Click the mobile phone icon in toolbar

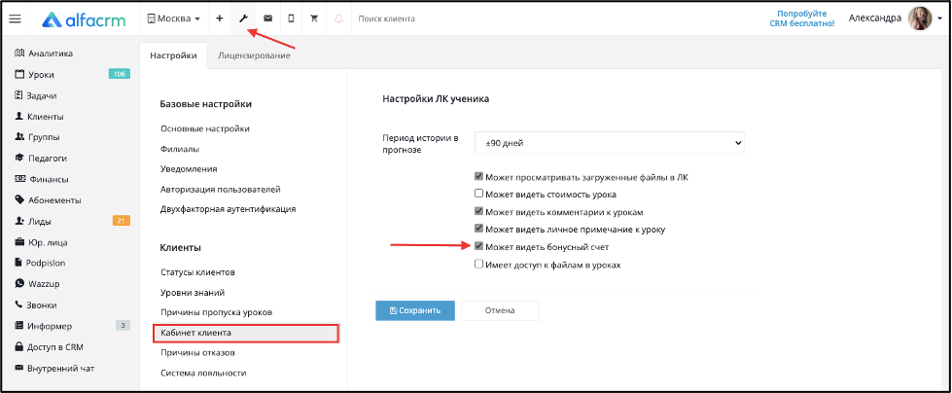[291, 18]
